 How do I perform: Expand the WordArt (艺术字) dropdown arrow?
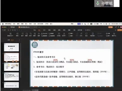pyautogui.click(x=66, y=36)
